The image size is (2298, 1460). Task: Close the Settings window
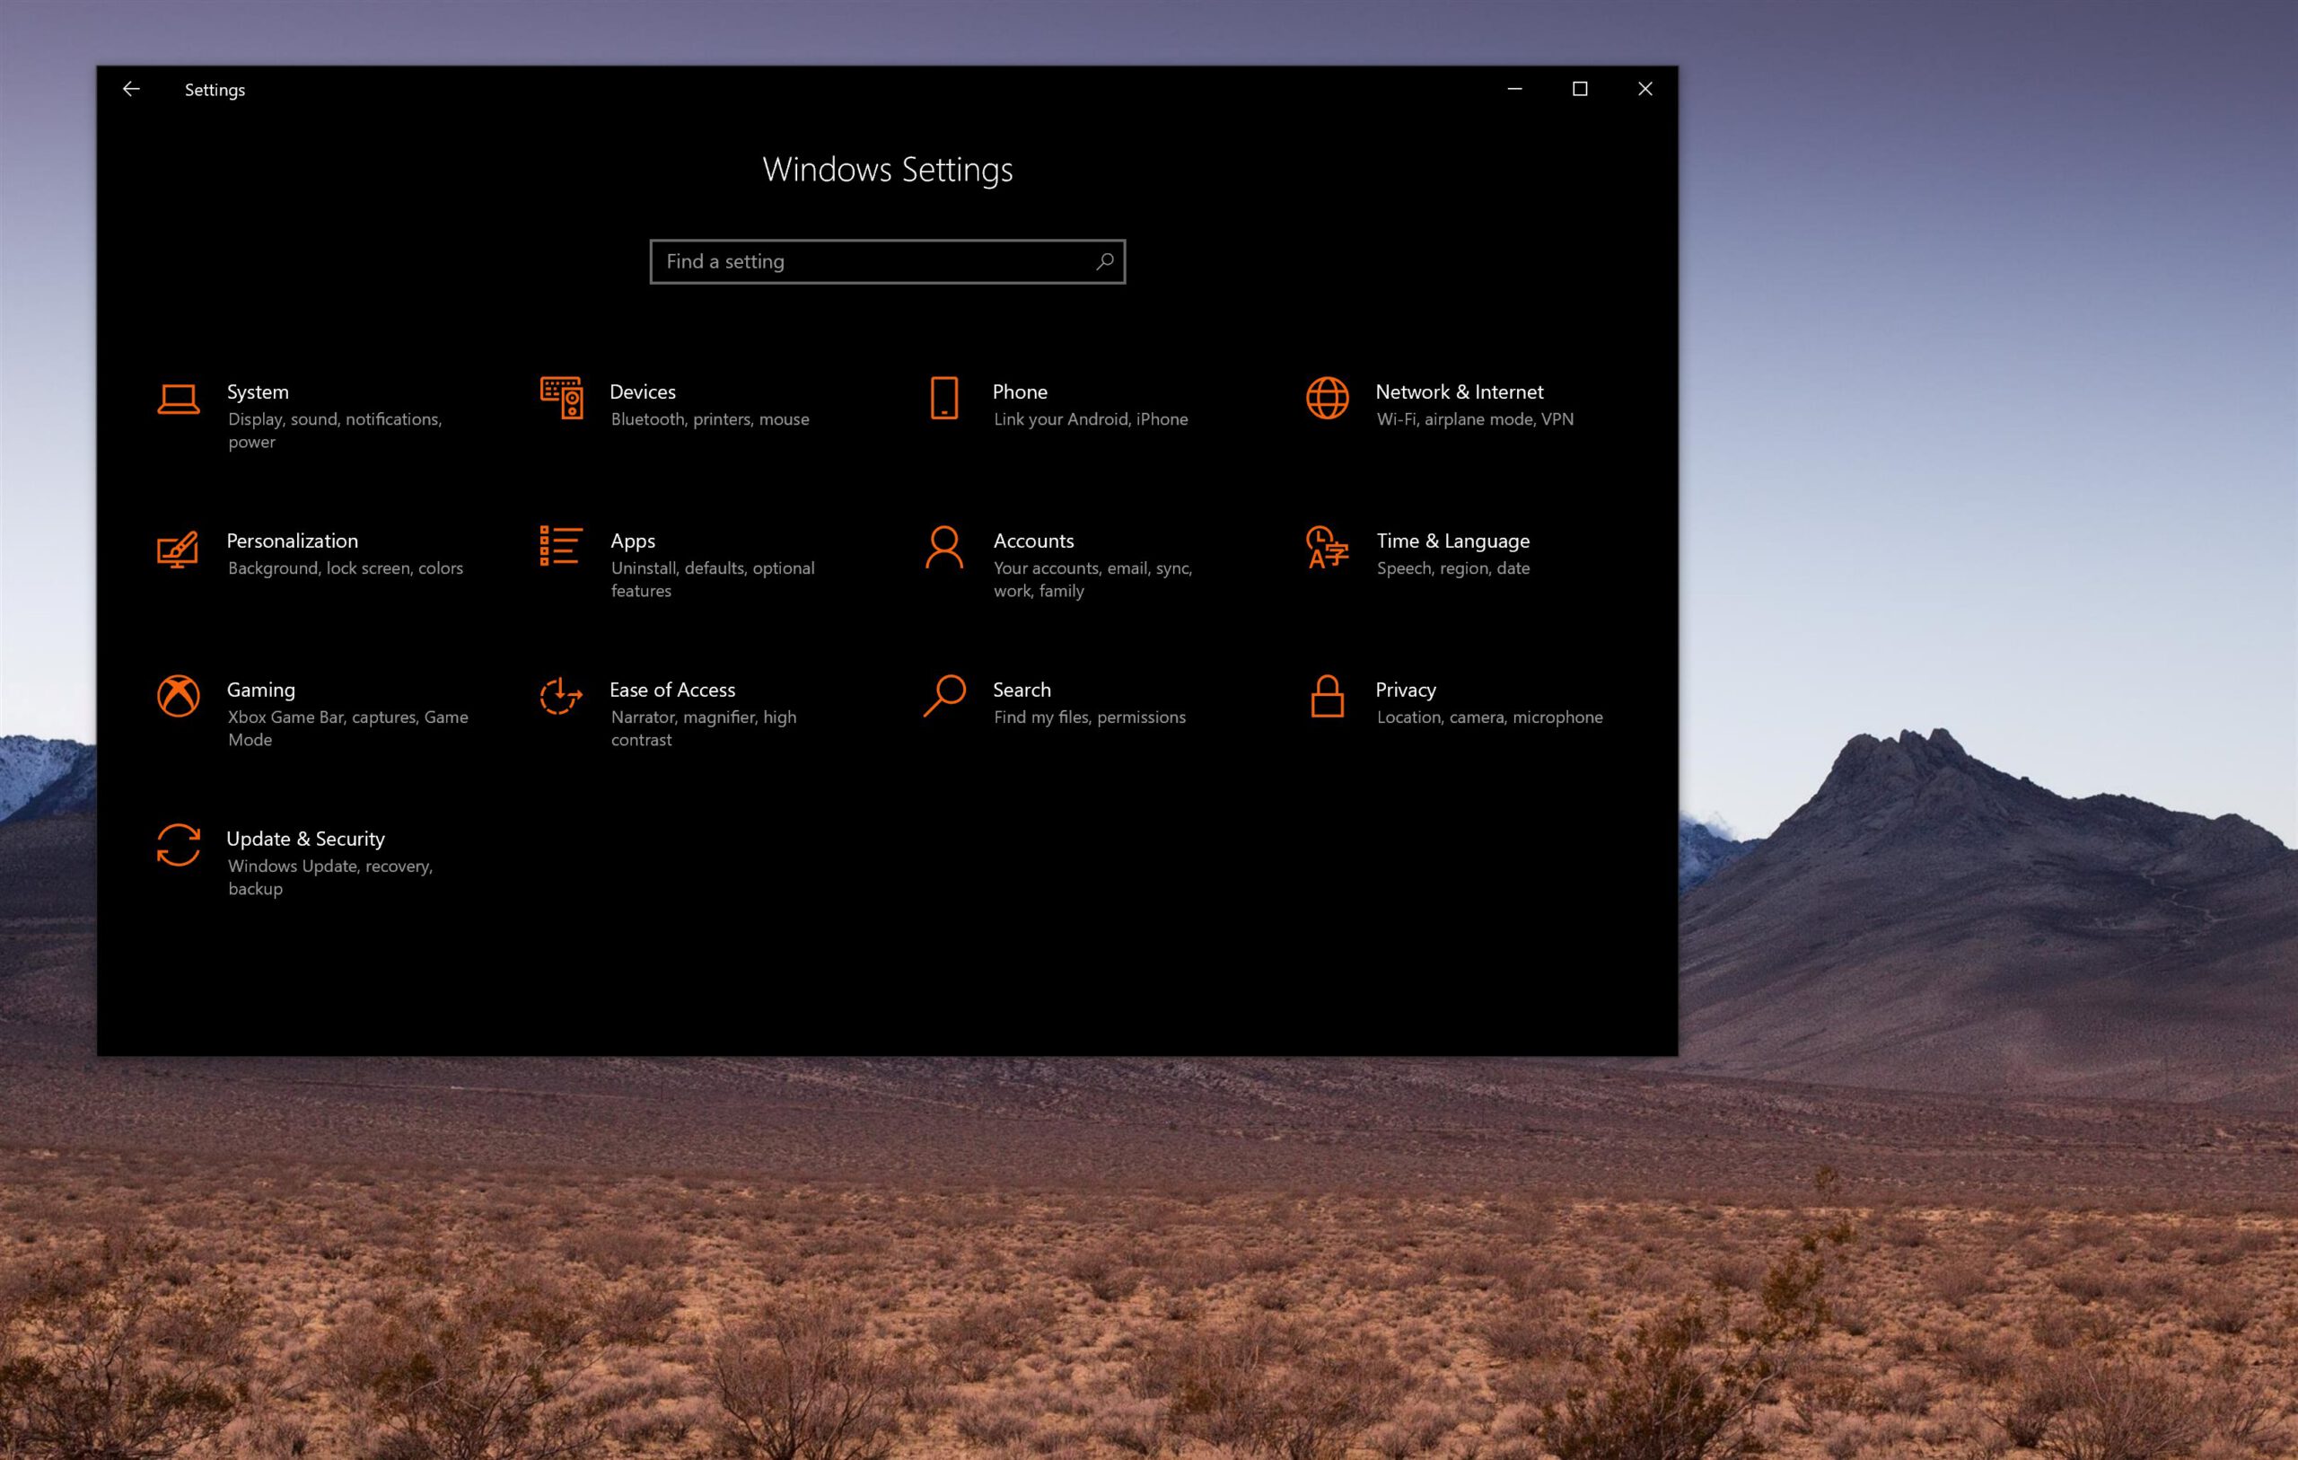click(x=1645, y=89)
